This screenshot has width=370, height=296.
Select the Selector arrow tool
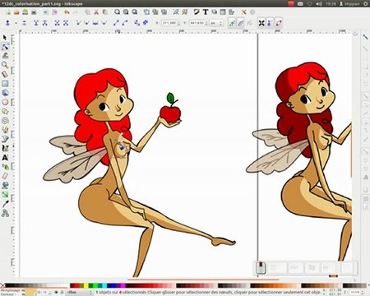click(x=5, y=38)
